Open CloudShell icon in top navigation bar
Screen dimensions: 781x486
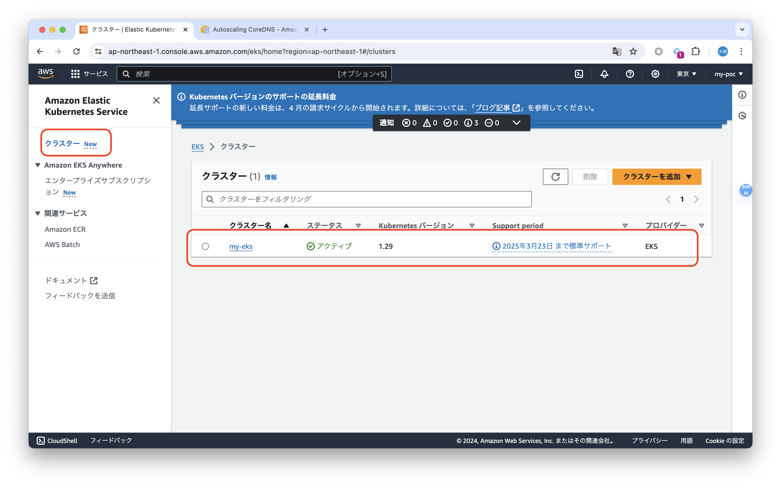[x=579, y=74]
